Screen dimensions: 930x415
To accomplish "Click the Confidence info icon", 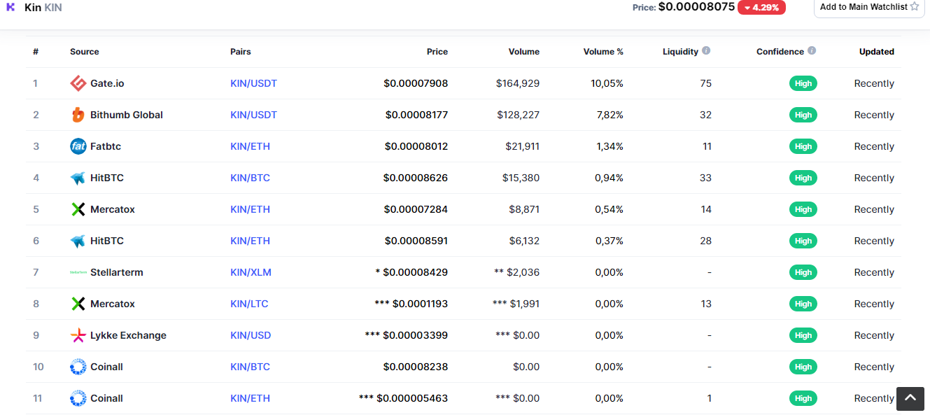I will click(x=812, y=51).
